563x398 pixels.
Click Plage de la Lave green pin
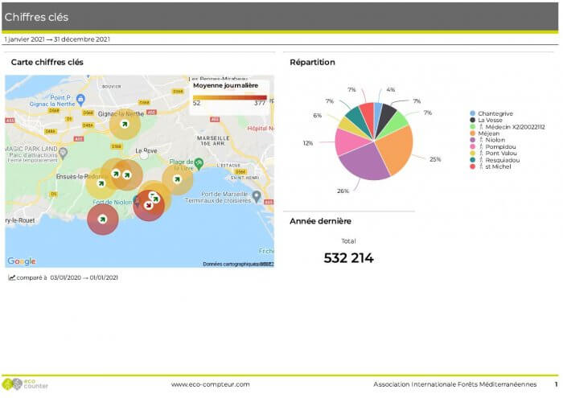tap(199, 164)
